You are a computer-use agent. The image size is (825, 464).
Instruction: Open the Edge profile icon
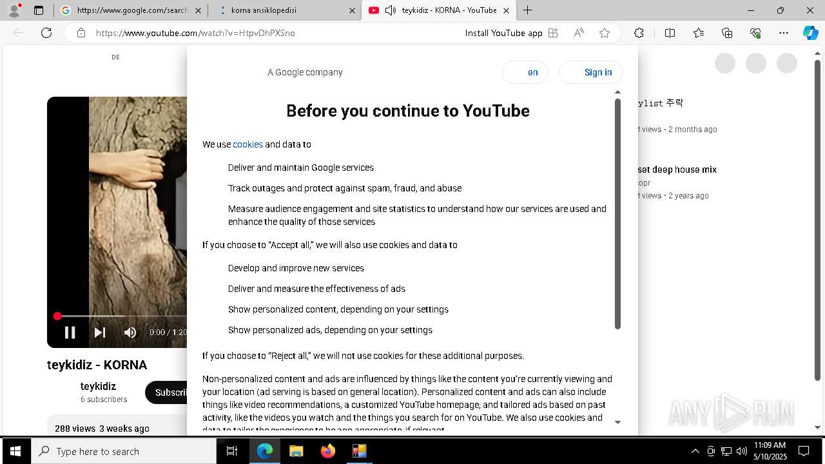[14, 10]
